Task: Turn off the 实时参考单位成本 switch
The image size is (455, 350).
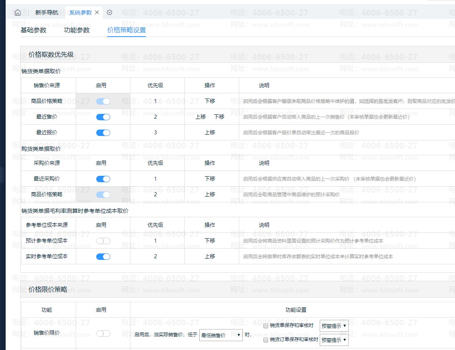Action: [x=103, y=257]
